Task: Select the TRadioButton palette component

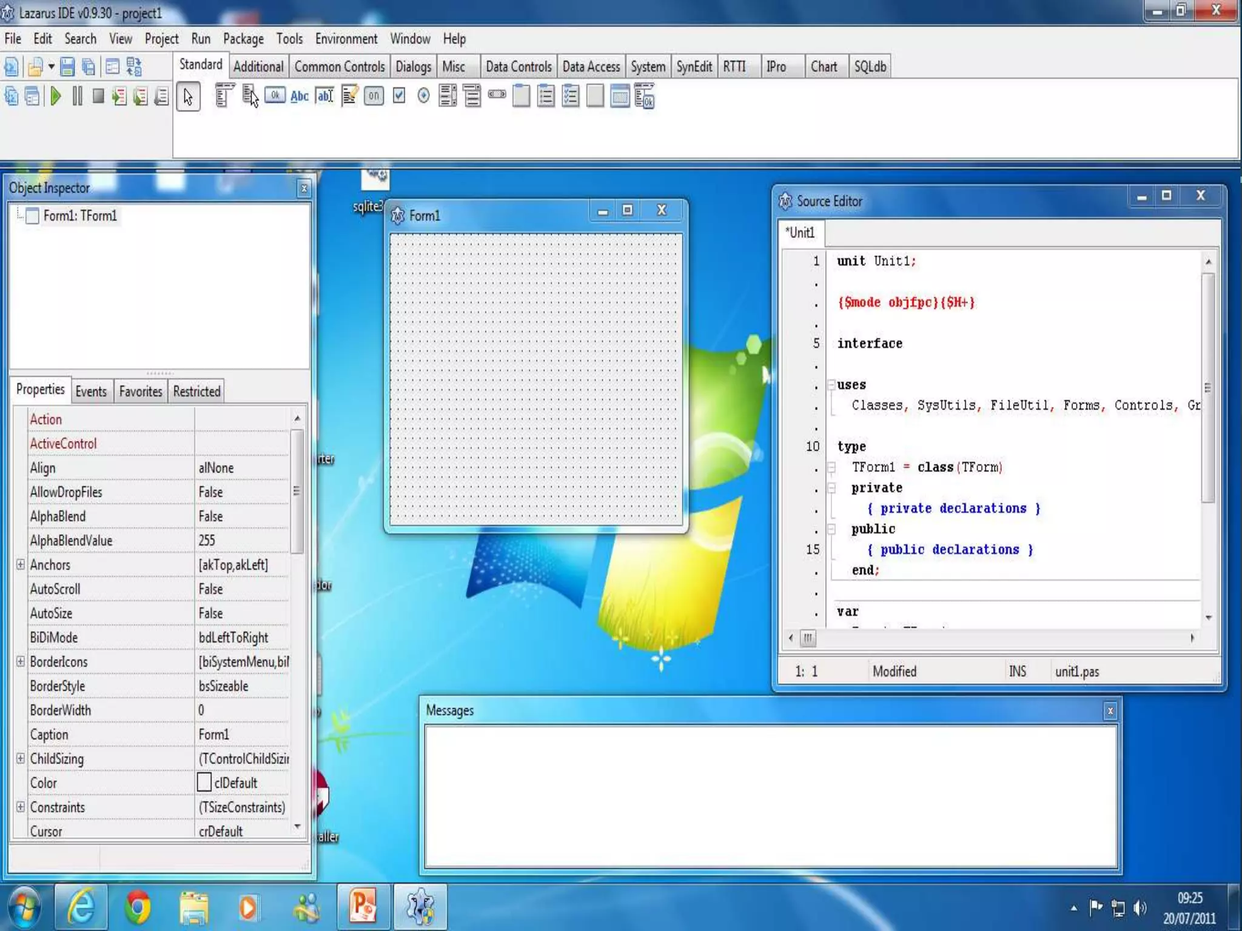Action: (424, 96)
